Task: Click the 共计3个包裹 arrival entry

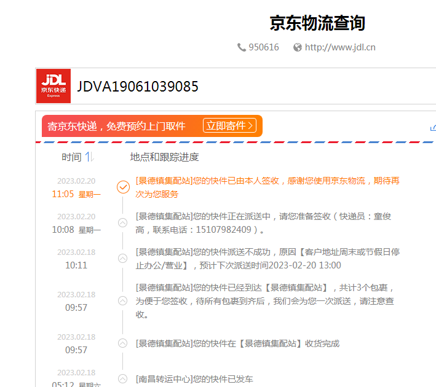Action: (x=264, y=301)
